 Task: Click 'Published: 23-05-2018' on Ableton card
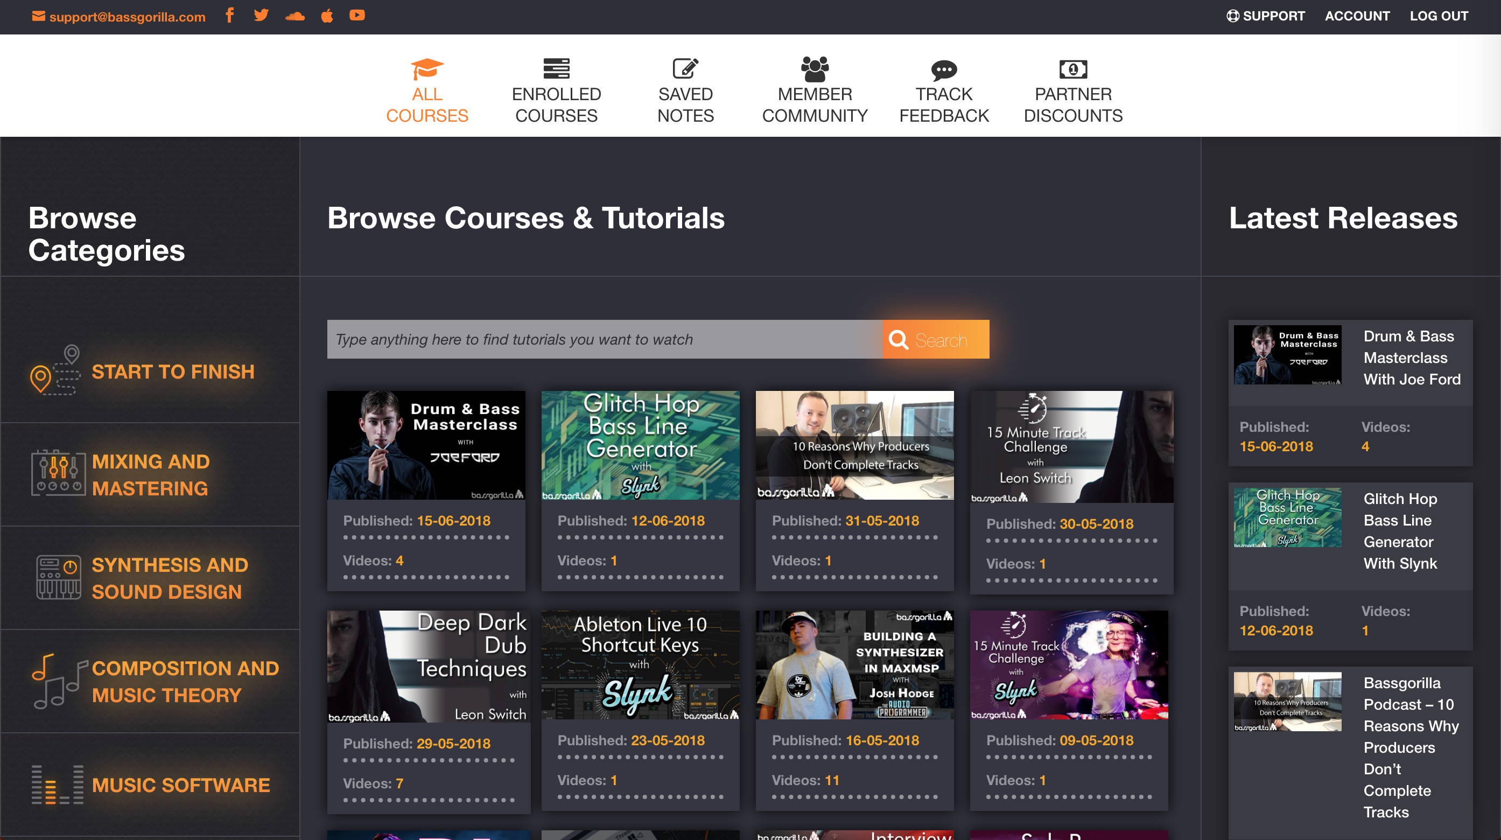(631, 740)
